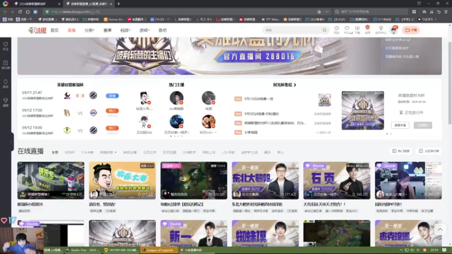
Task: Click the Douyu logo in header
Action: tap(37, 30)
